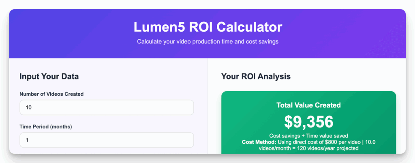Select the "Input Your Data" heading

pos(49,77)
